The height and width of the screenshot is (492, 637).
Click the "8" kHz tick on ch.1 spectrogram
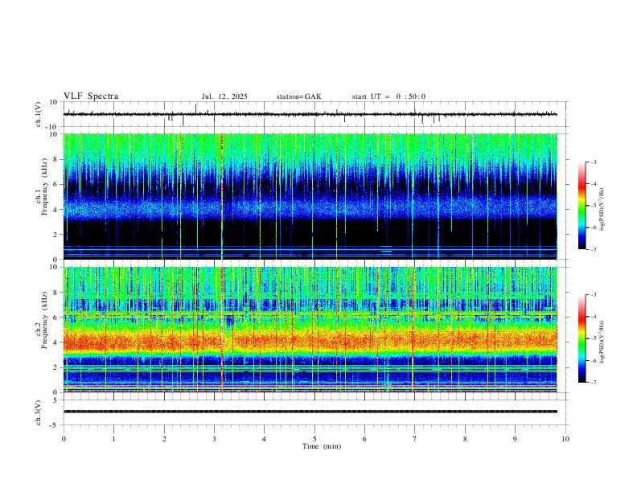[55, 159]
